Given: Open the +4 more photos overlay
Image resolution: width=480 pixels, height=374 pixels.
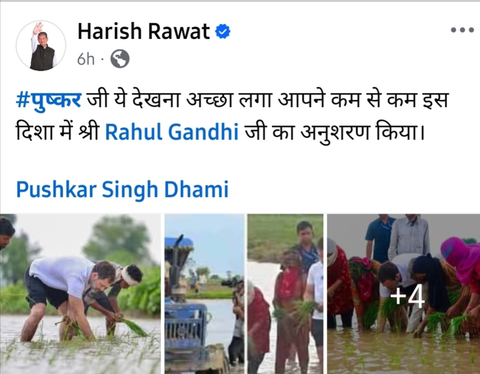Looking at the screenshot, I should tap(403, 294).
